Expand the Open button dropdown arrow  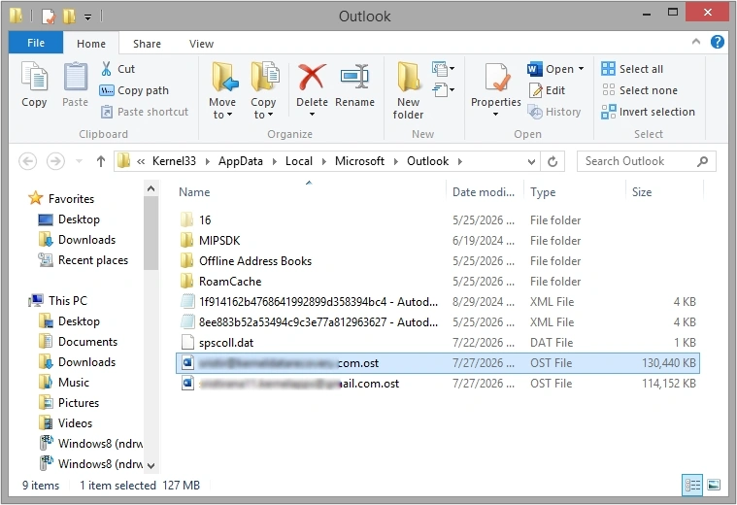coord(582,69)
